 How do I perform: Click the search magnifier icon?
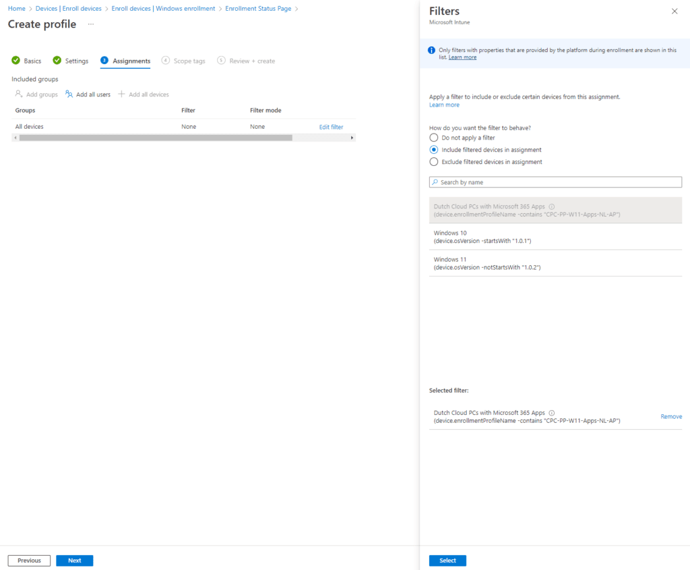tap(435, 182)
